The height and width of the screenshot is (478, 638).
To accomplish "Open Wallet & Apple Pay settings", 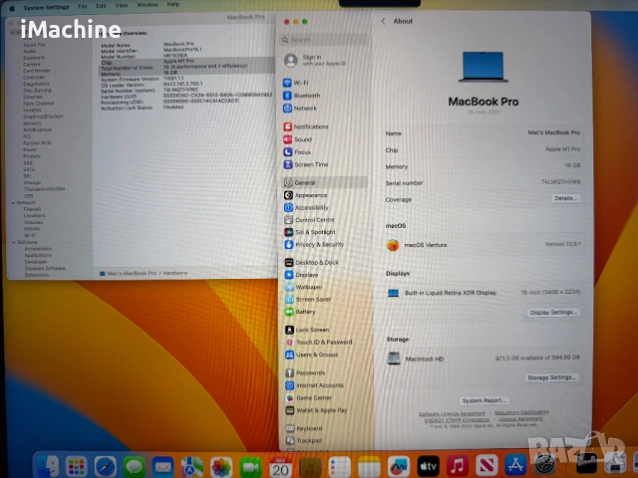I will click(317, 410).
